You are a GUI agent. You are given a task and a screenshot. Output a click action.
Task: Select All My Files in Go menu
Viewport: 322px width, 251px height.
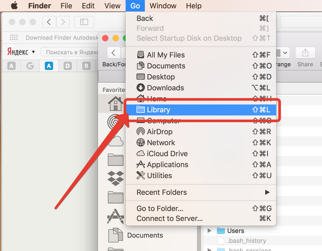201,55
